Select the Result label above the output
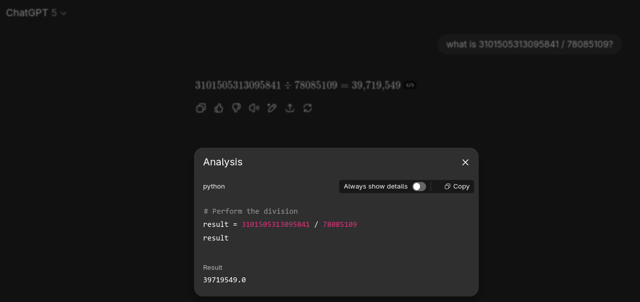Screen dimensions: 640x302 click(213, 268)
